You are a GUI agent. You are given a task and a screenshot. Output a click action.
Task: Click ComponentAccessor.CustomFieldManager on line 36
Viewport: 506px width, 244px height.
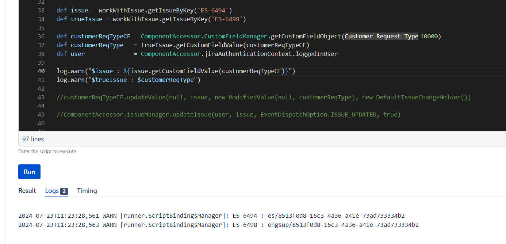point(204,36)
